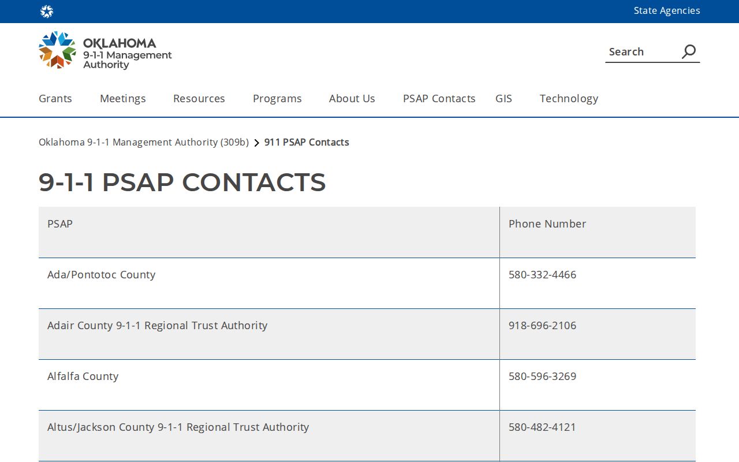
Task: Select phone number 580-332-4466
Action: pos(542,275)
